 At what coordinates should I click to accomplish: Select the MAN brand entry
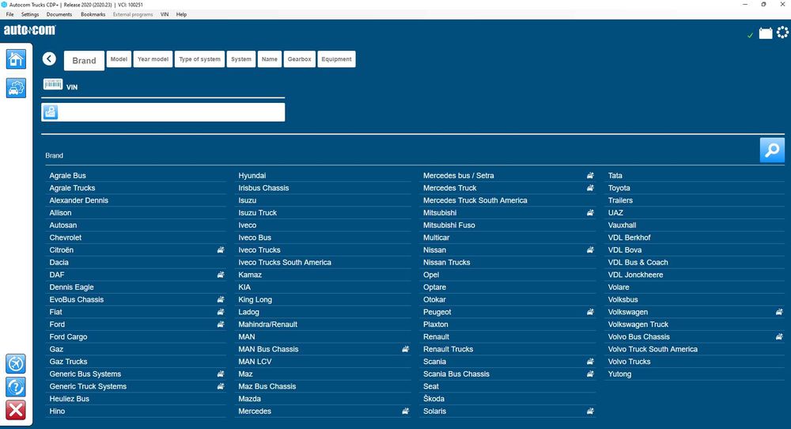[x=247, y=336]
